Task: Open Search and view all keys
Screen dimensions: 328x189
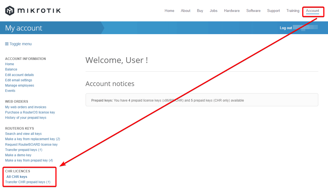Action: [x=23, y=133]
